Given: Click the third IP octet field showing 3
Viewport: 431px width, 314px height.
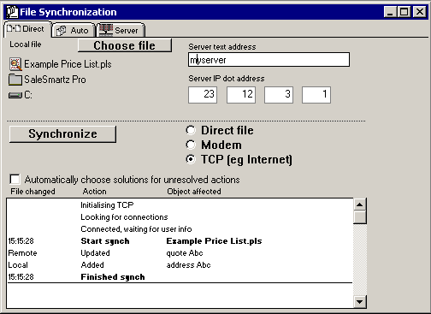Looking at the screenshot, I should tap(279, 95).
